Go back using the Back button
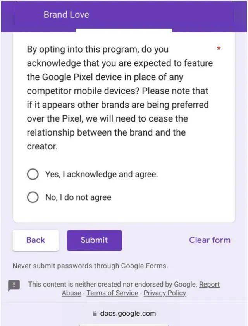The width and height of the screenshot is (248, 326). [36, 240]
